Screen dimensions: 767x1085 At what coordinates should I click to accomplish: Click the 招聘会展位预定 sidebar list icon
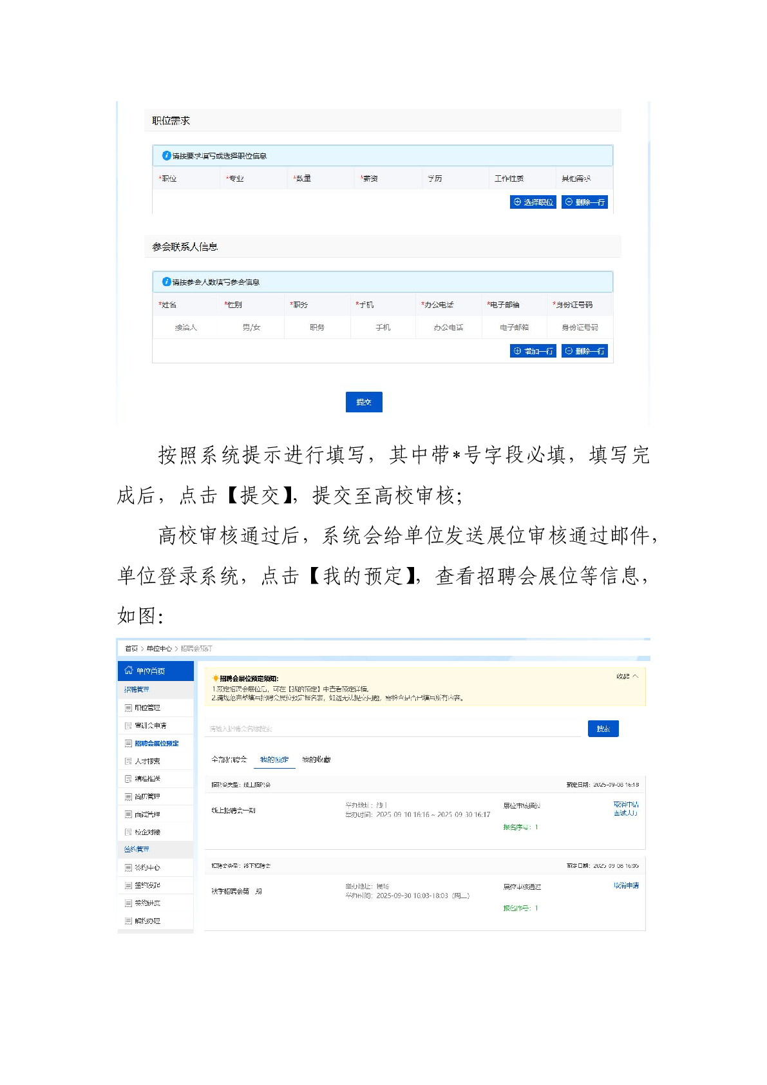[128, 744]
